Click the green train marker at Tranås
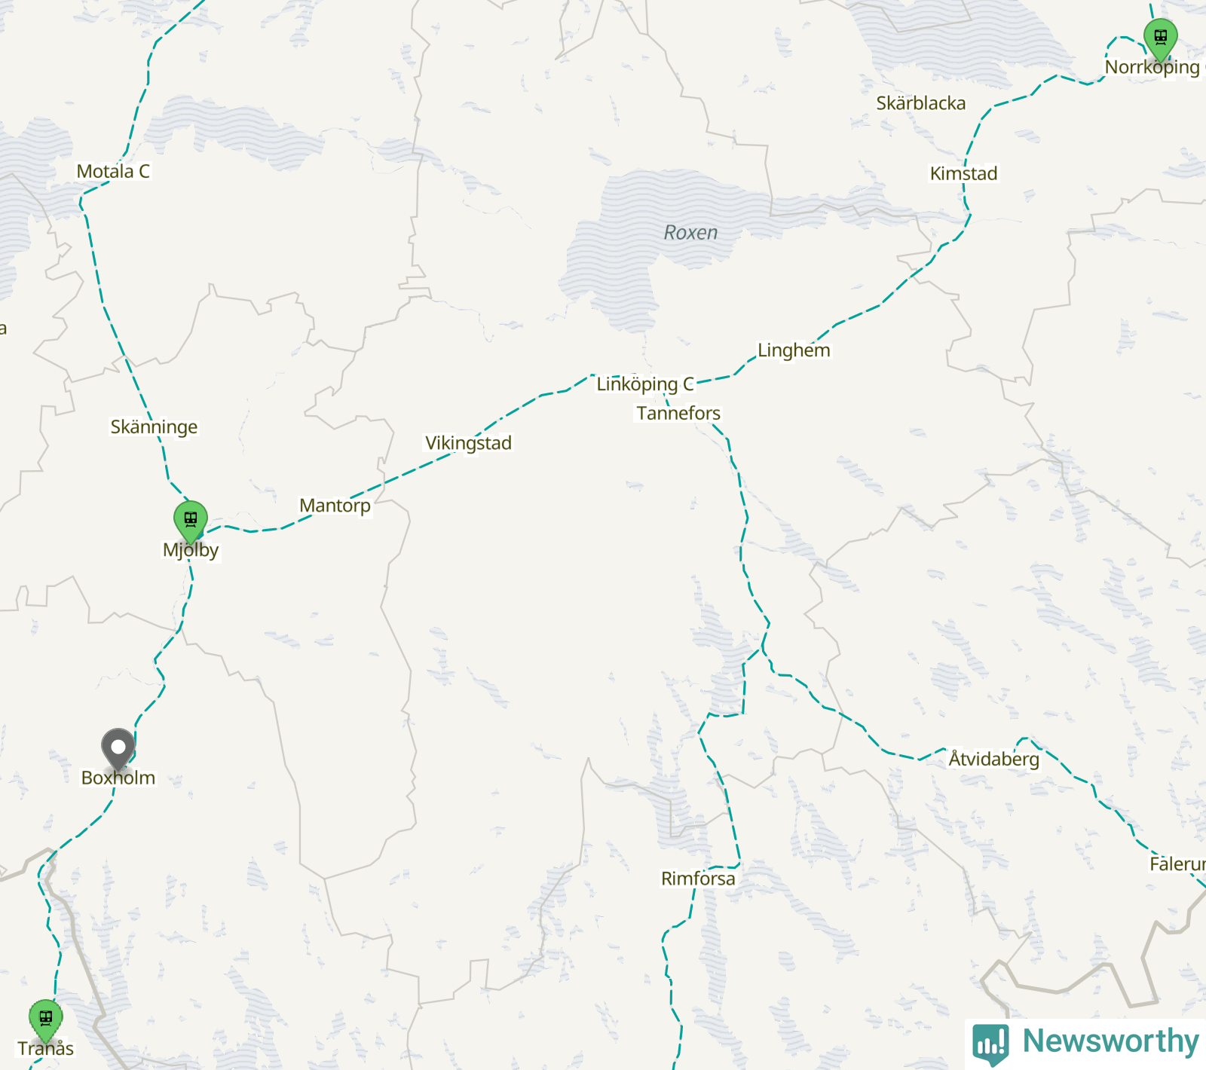Image resolution: width=1206 pixels, height=1070 pixels. (x=46, y=1020)
